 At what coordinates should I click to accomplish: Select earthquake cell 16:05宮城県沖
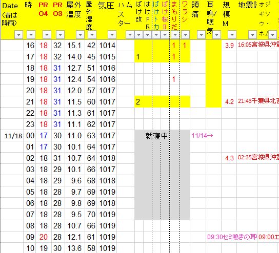258,45
